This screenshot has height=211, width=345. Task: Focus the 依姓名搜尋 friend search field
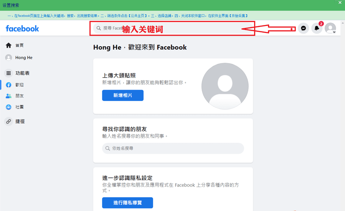coord(173,148)
